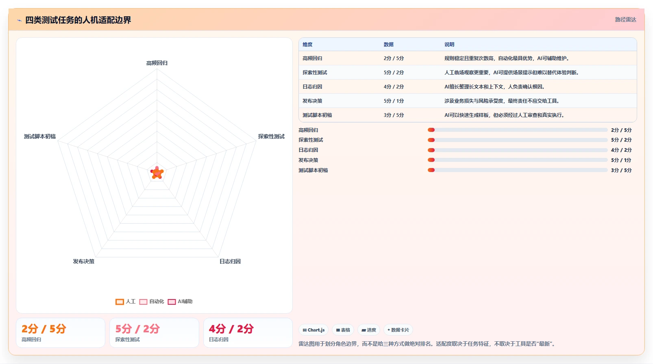Click table data value 4分 / 2分
Screen dimensions: 653x364
(x=394, y=87)
